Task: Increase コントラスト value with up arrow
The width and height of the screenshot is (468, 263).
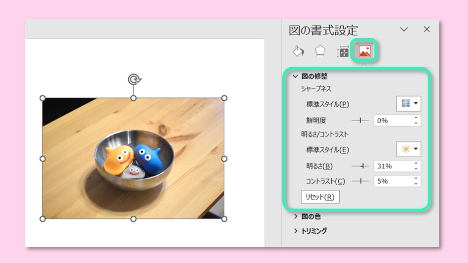Action: [416, 178]
